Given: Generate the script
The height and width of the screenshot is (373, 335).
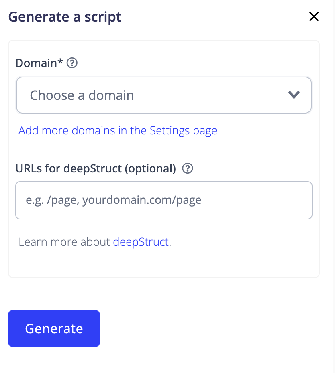Looking at the screenshot, I should click(x=54, y=328).
